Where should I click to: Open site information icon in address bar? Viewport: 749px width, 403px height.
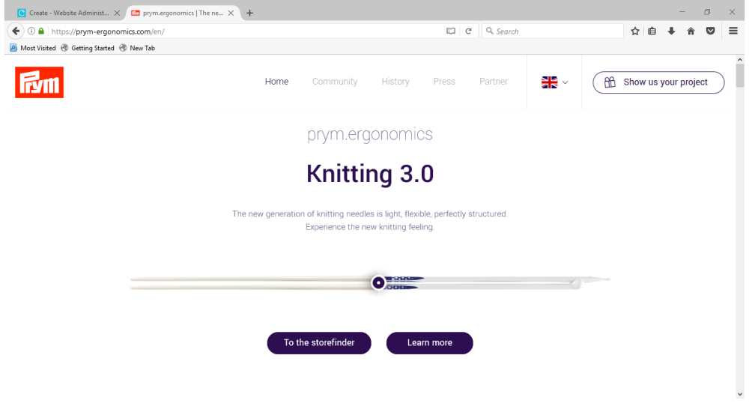(31, 31)
